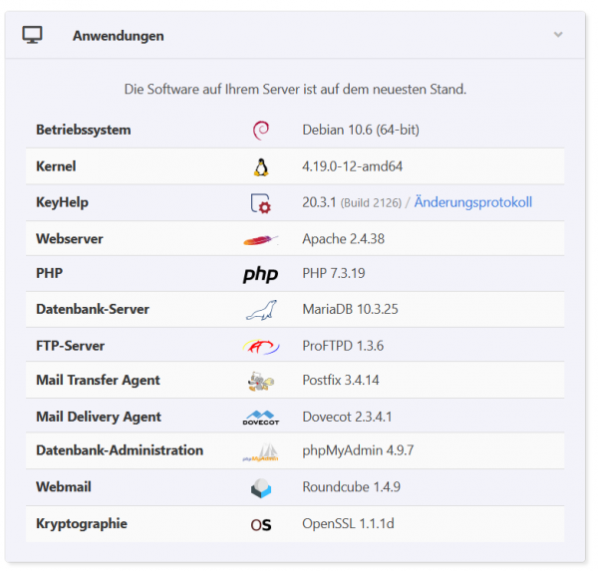Click the Kernel row label
598x571 pixels.
tap(56, 166)
